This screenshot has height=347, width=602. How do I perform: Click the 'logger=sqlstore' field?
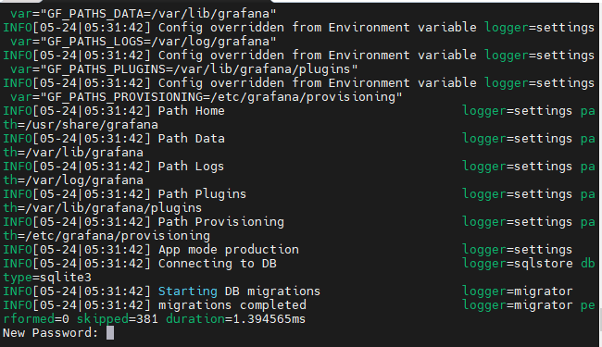(x=518, y=264)
